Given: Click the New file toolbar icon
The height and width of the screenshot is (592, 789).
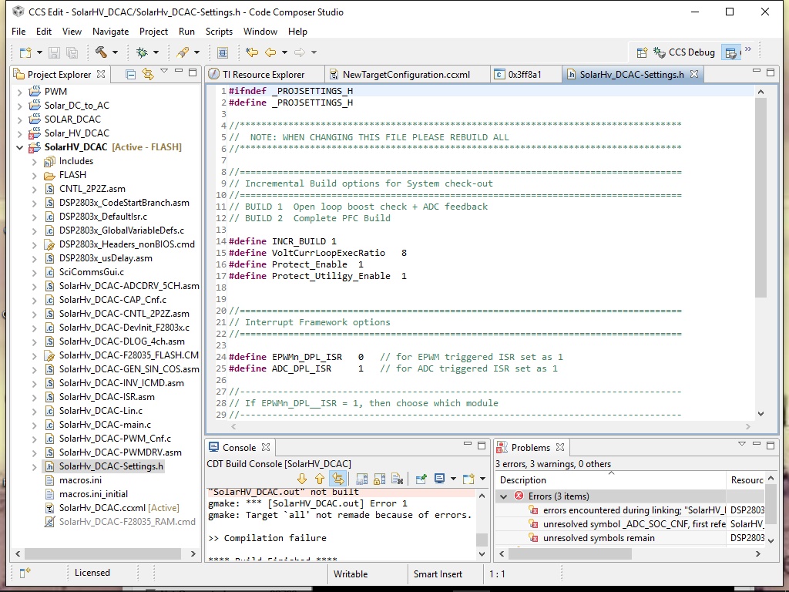Looking at the screenshot, I should pos(25,52).
